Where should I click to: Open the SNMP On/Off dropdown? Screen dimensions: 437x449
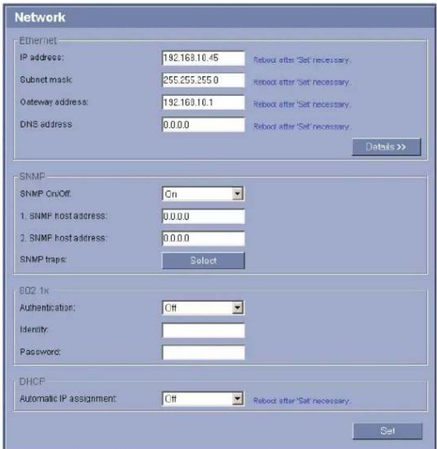point(203,194)
